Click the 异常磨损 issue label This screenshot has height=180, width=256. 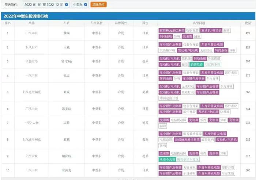[x=214, y=58]
